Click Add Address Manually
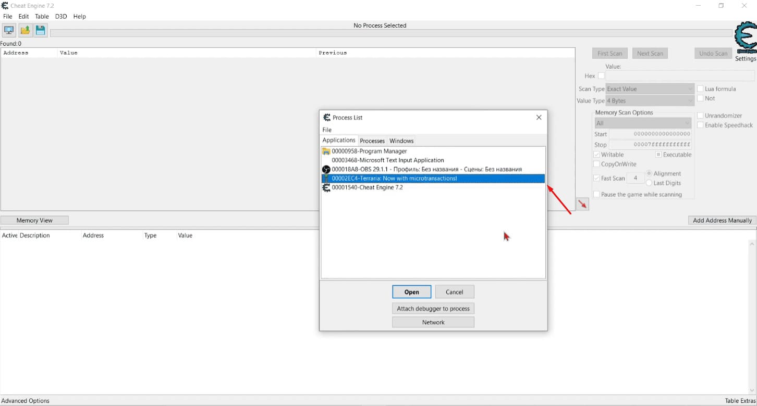Image resolution: width=757 pixels, height=406 pixels. (x=722, y=220)
